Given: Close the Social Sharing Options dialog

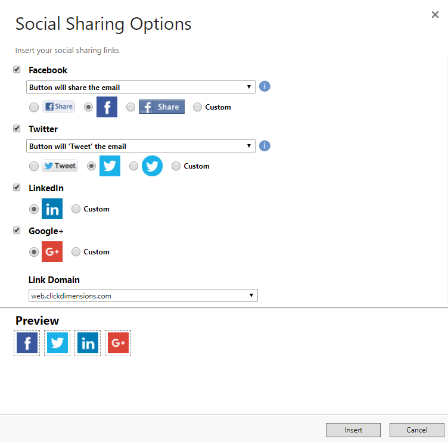Looking at the screenshot, I should coord(435,14).
